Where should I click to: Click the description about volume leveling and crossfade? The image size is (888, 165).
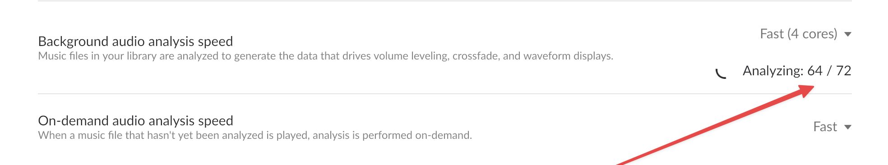point(325,56)
